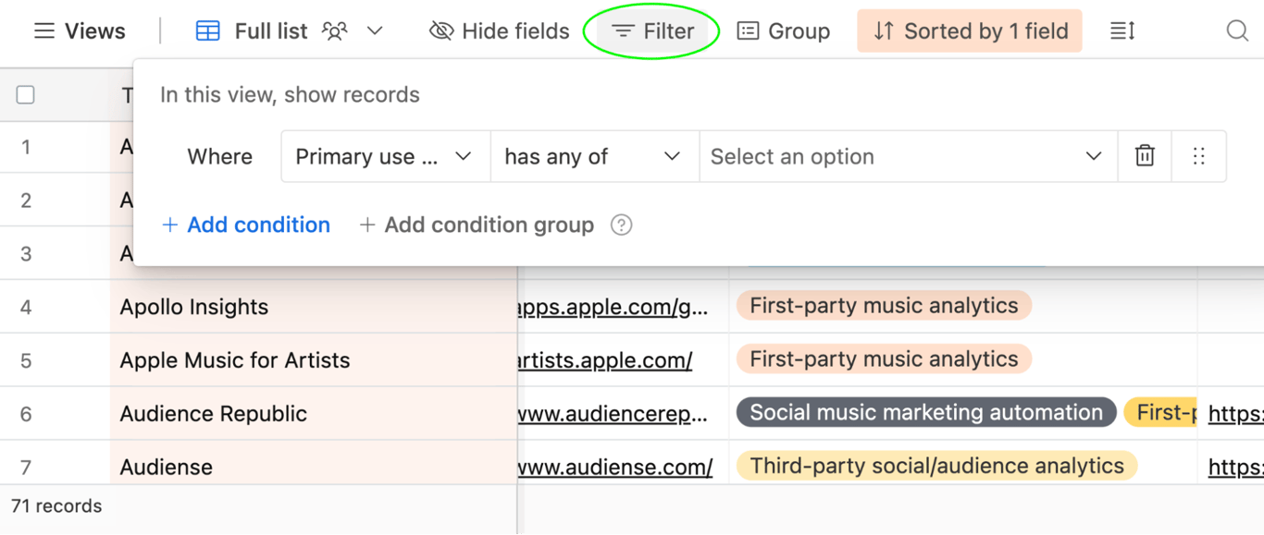Viewport: 1264px width, 535px height.
Task: Toggle the select-all checkbox in header
Action: [26, 94]
